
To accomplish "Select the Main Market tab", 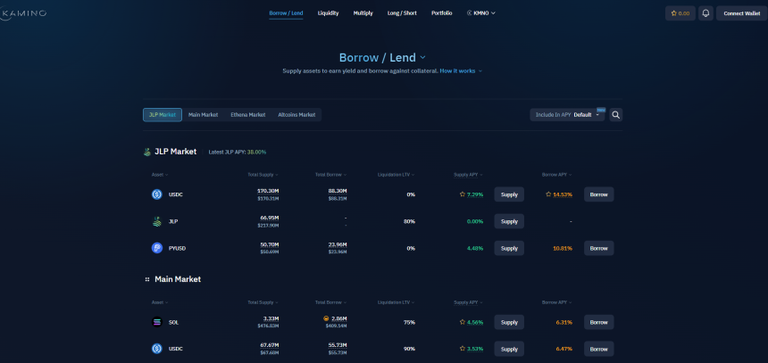I will pyautogui.click(x=203, y=115).
